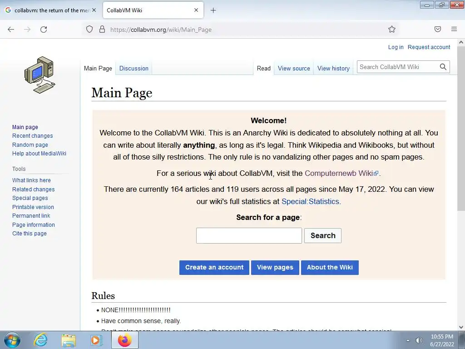Open the Discussion tab
This screenshot has width=465, height=349.
pyautogui.click(x=134, y=68)
